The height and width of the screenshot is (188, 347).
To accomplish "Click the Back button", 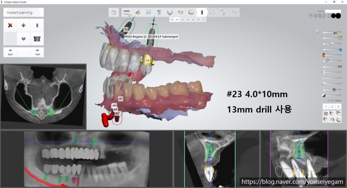I will (x=10, y=52).
